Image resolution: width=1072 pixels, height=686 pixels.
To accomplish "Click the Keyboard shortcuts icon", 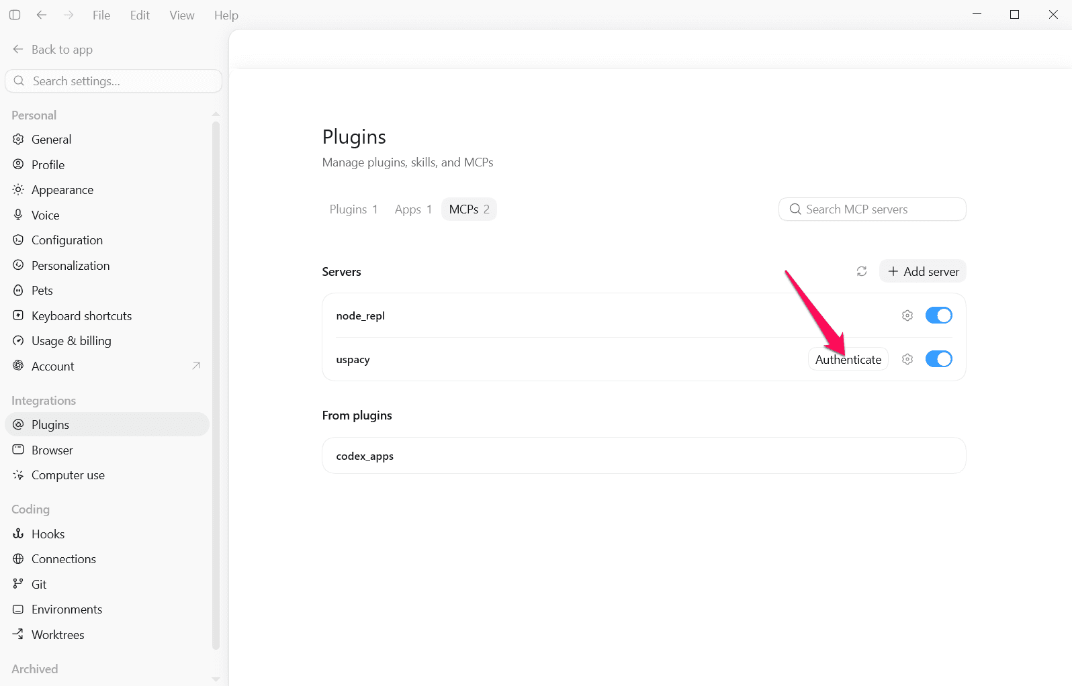I will click(18, 315).
